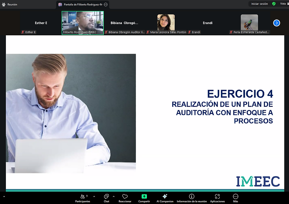This screenshot has height=204, width=289.
Task: Show Información de la reunión
Action: pos(192,198)
